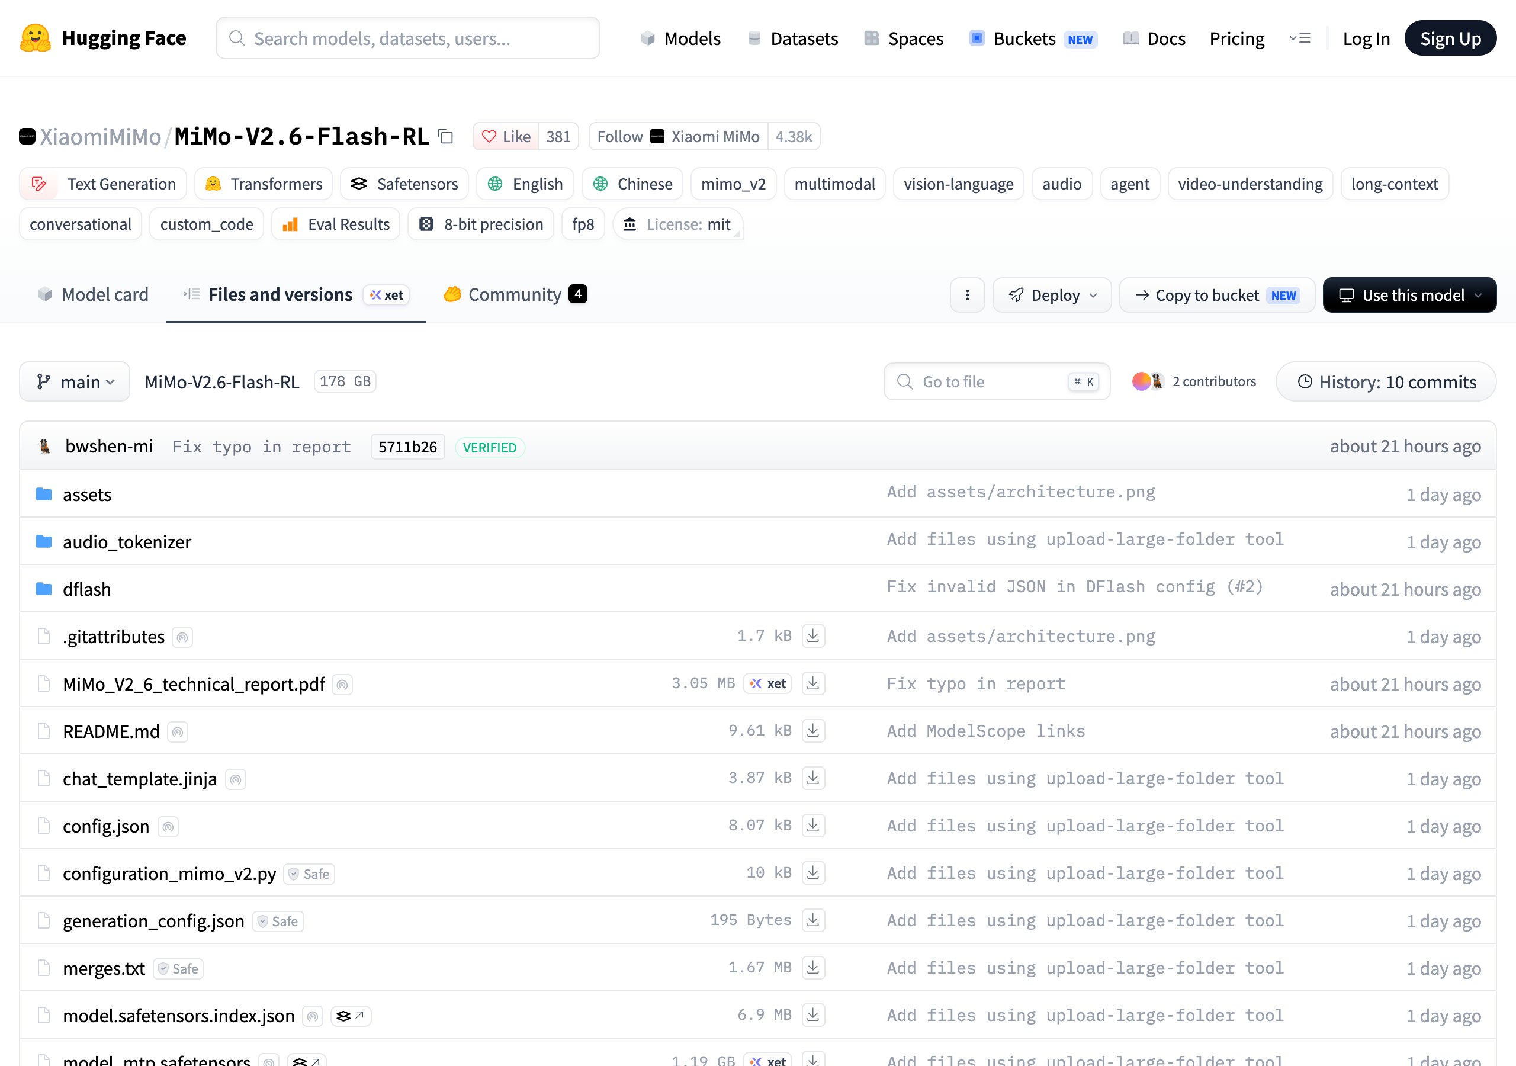The height and width of the screenshot is (1066, 1516).
Task: Click the VERIFIED commit badge
Action: [490, 448]
